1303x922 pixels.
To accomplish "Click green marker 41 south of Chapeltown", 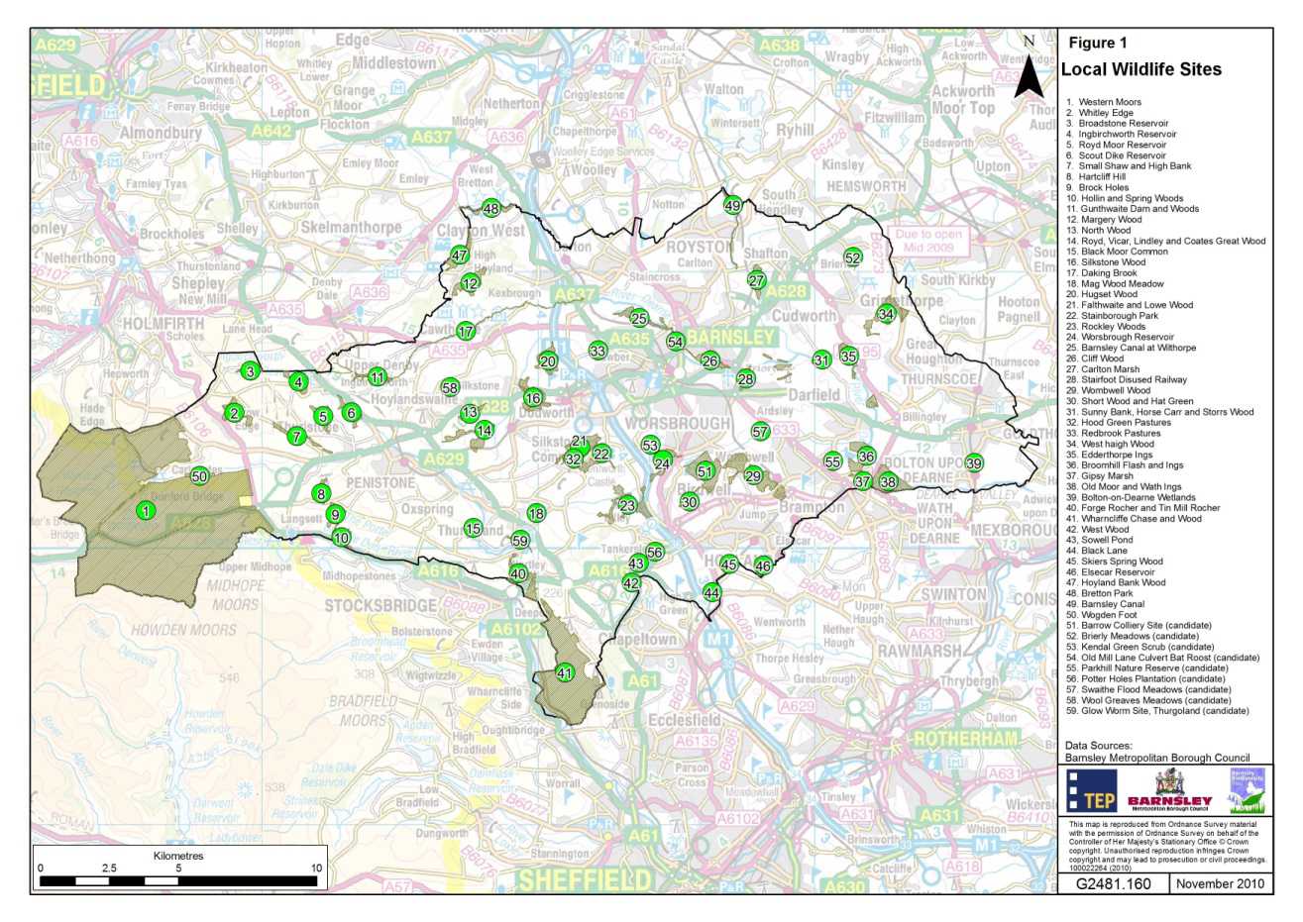I will tap(564, 671).
